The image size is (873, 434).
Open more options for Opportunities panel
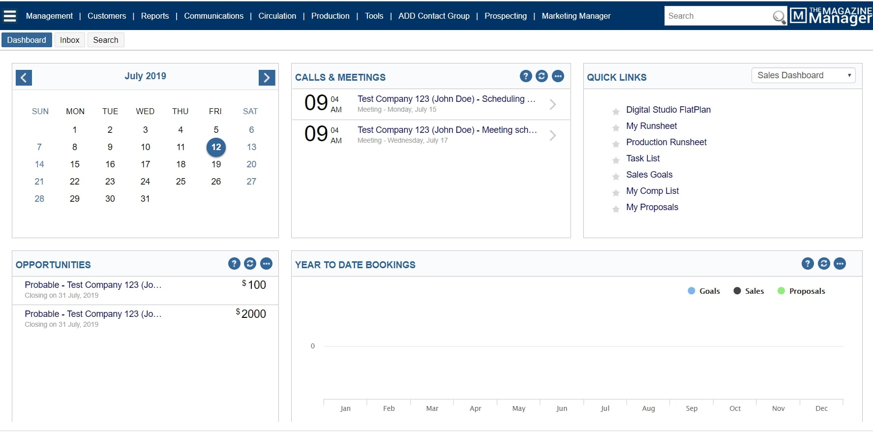pyautogui.click(x=266, y=264)
